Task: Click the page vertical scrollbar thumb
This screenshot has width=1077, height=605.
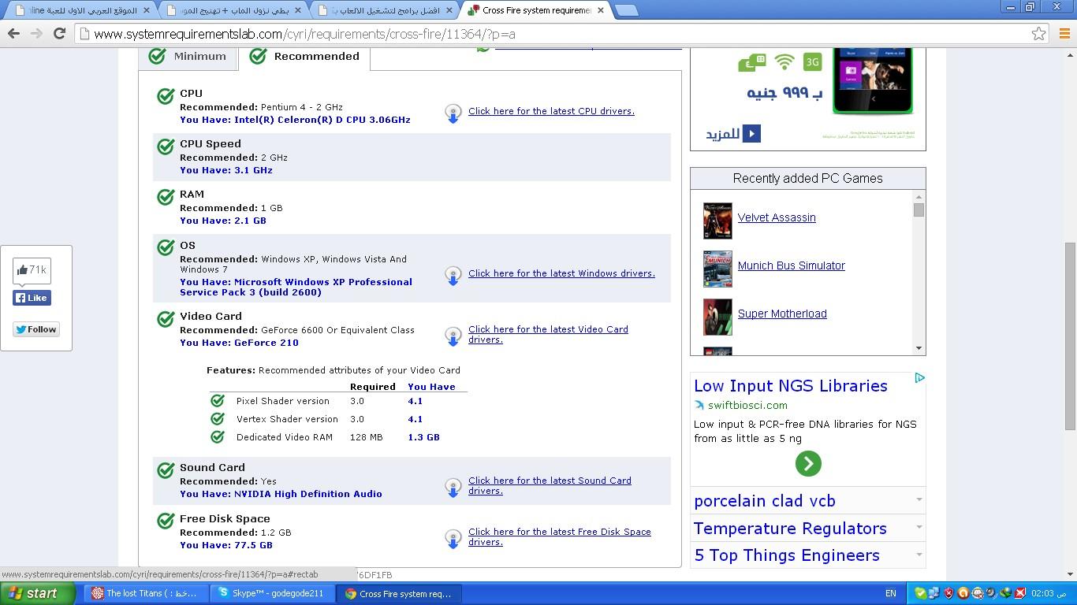Action: tap(1070, 336)
